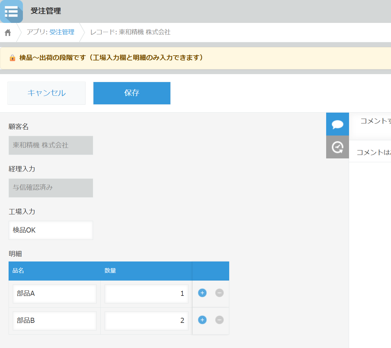
Task: Click the 受注管理 app list icon
Action: [x=11, y=11]
